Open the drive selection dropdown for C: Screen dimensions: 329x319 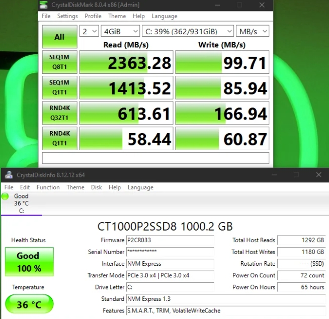[x=187, y=31]
